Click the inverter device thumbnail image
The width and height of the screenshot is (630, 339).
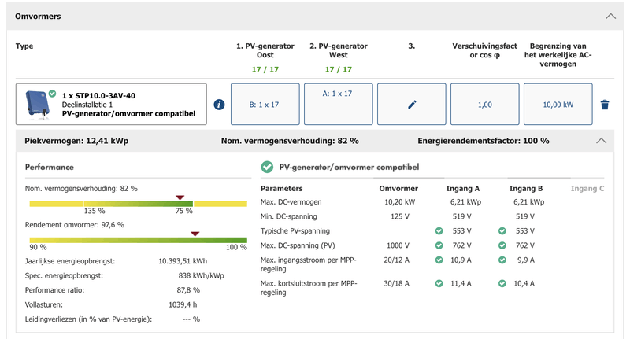35,103
